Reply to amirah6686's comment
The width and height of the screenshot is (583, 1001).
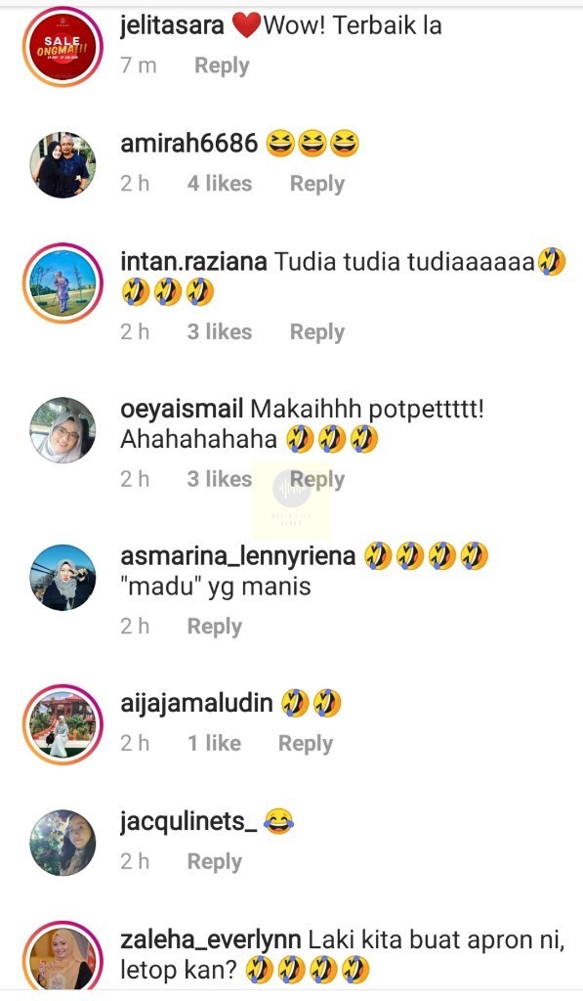tap(317, 184)
